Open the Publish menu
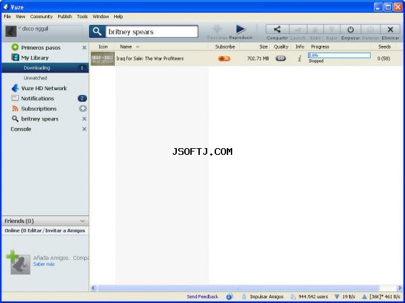The height and width of the screenshot is (303, 405). (x=65, y=16)
